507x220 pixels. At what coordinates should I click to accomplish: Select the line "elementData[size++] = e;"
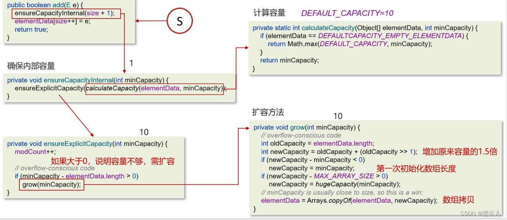(52, 21)
